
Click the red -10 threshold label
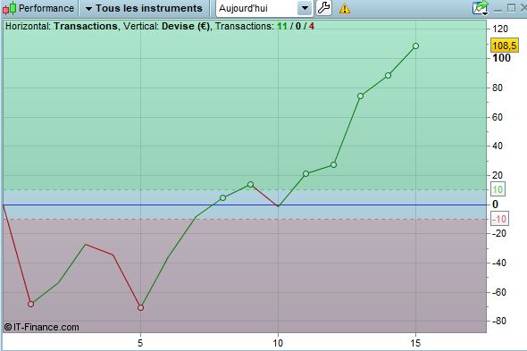(499, 219)
